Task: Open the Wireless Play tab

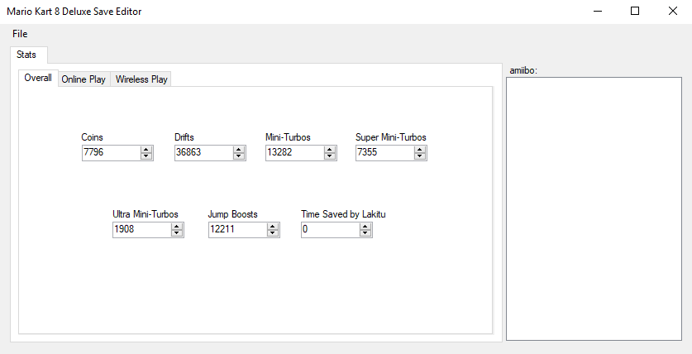Action: coord(141,79)
